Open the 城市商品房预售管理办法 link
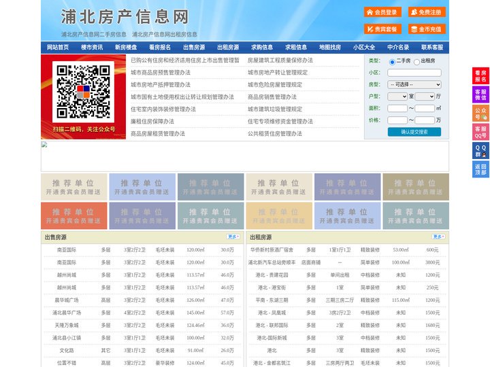The width and height of the screenshot is (490, 367). [x=161, y=73]
